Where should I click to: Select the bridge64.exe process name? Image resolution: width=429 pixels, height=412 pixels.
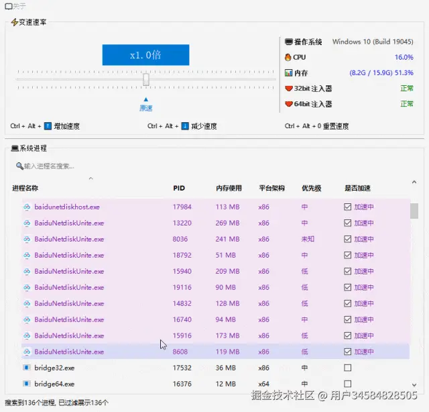pyautogui.click(x=54, y=384)
